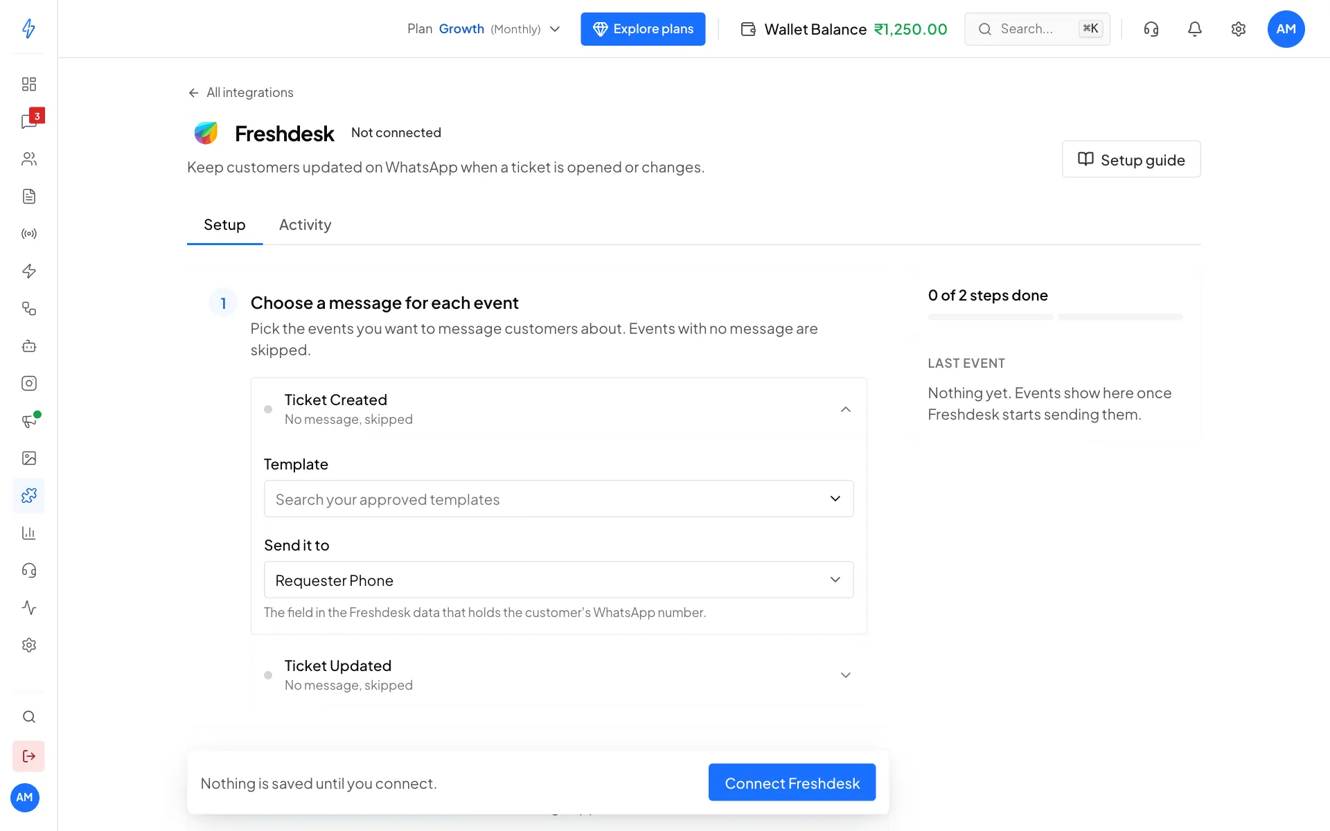Image resolution: width=1330 pixels, height=831 pixels.
Task: Open the document templates icon in sidebar
Action: [28, 197]
